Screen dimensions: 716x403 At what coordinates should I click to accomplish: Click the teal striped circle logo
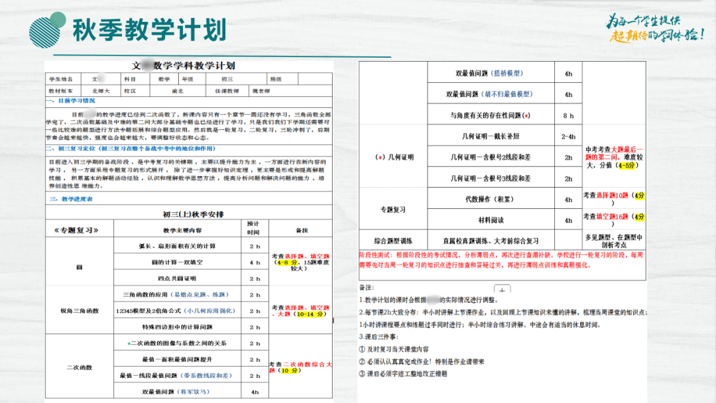pos(49,28)
